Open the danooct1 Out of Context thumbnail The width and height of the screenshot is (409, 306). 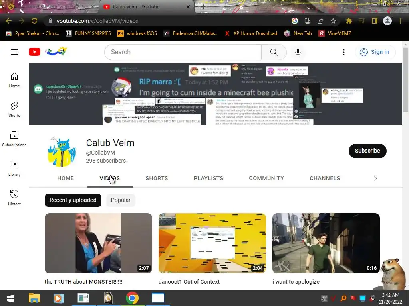[x=212, y=243]
